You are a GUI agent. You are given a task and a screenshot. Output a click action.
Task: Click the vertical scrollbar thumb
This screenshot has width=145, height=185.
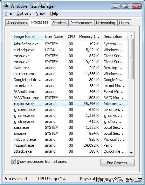131,59
